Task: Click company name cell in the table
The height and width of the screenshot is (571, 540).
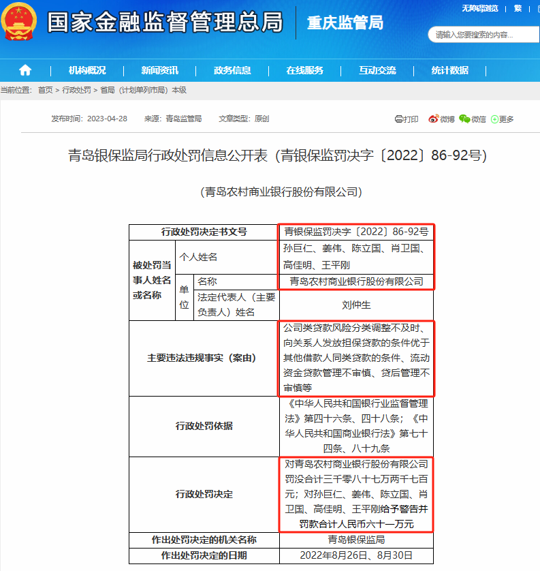Action: [x=356, y=282]
